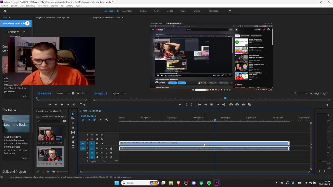Screen dimensions: 333x187
Task: Open Program monitor settings wrench
Action: (x=311, y=93)
